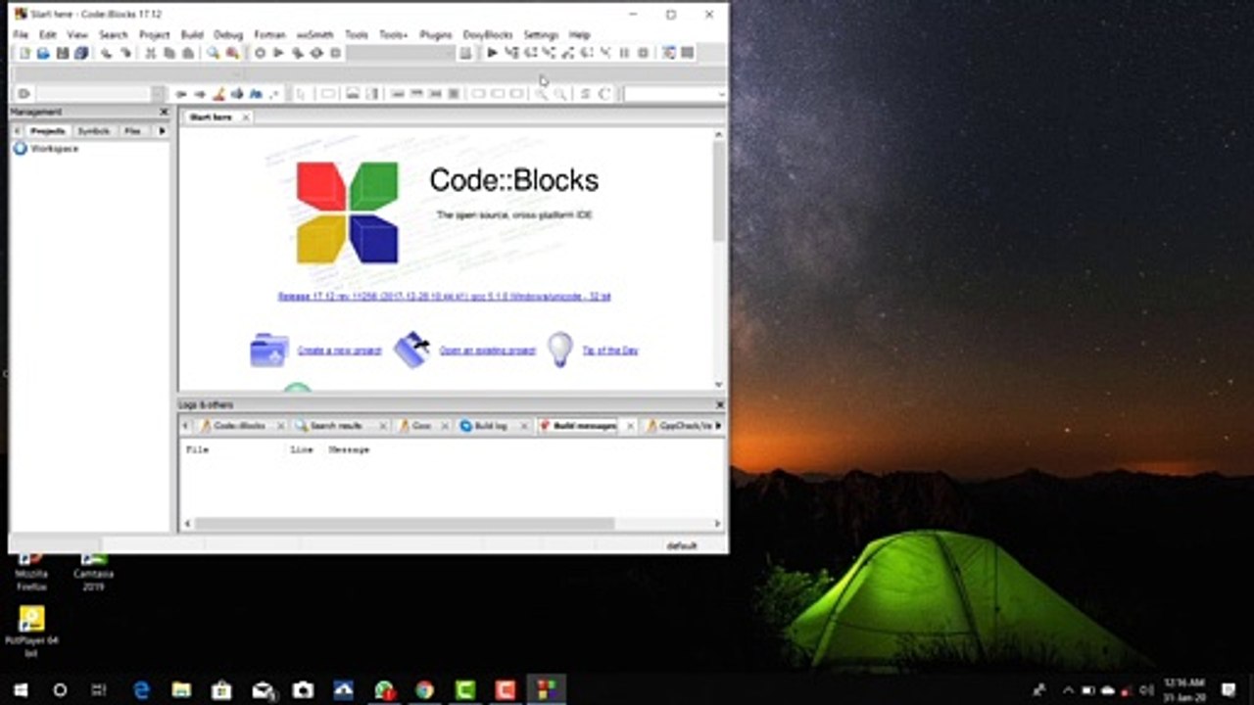The image size is (1254, 705).
Task: Switch to the Symbols tab
Action: (x=94, y=131)
